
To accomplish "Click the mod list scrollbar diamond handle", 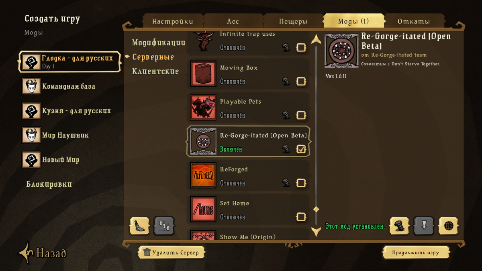I will point(316,209).
